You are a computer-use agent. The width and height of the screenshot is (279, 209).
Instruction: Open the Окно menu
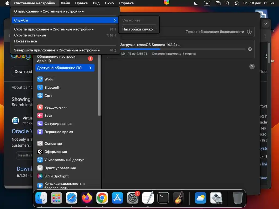point(109,3)
